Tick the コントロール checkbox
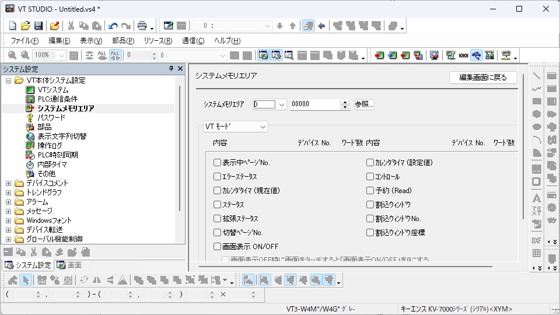 coord(370,177)
